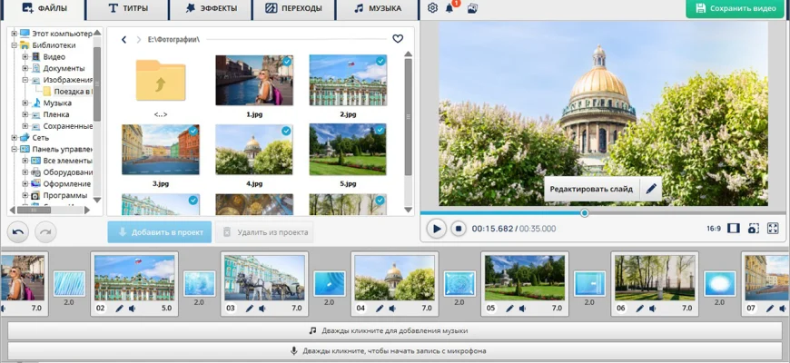The image size is (790, 363).
Task: Open the settings gear icon
Action: [432, 8]
